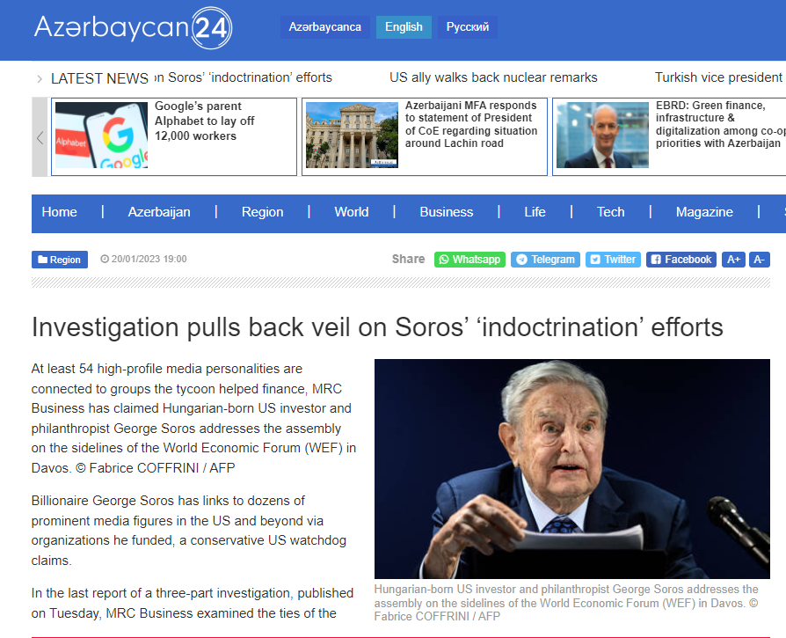The image size is (786, 638).
Task: Open the Region menu section
Action: click(262, 212)
